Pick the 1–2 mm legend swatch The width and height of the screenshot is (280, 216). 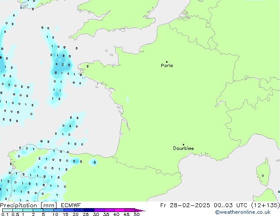[28, 210]
